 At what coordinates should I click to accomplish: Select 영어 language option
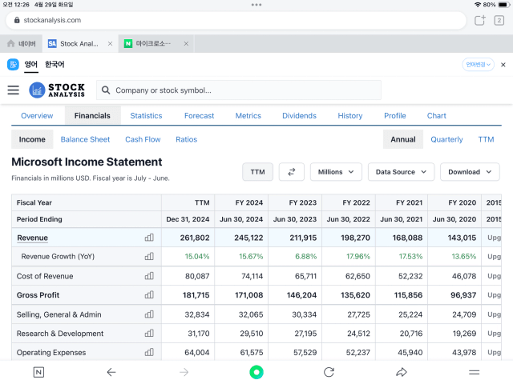(31, 64)
